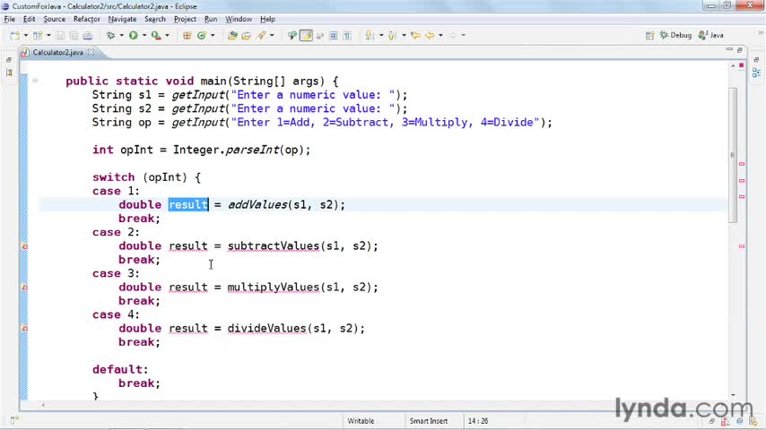Expand the Search dropdown arrow
766x430 pixels.
[x=272, y=36]
